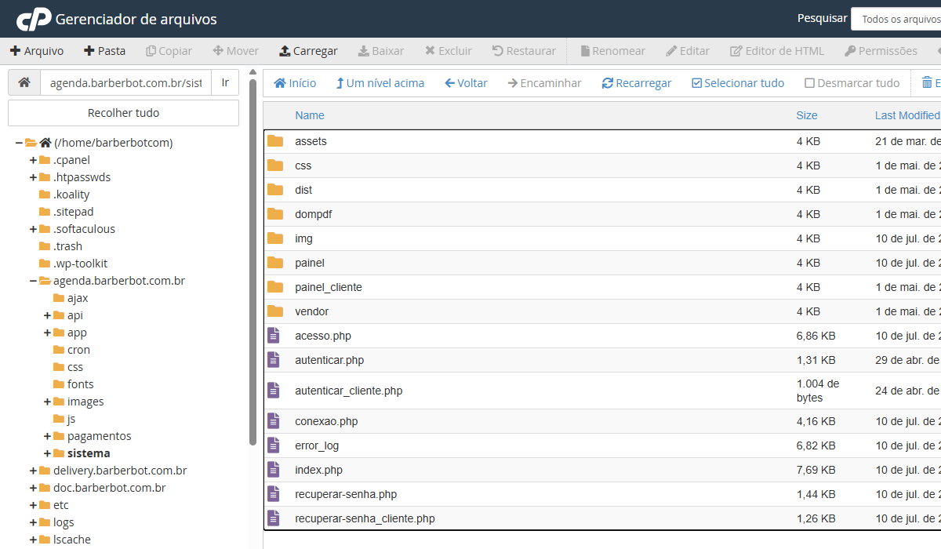The image size is (941, 549).
Task: Collapse agenda.barberbot.com.br tree node
Action: pos(34,281)
